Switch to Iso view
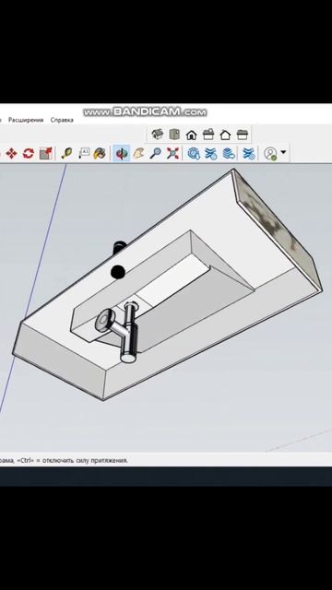332x590 pixels. coord(157,135)
